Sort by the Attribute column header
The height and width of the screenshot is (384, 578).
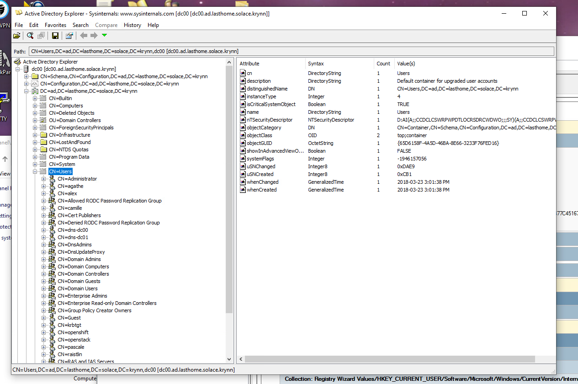click(249, 64)
